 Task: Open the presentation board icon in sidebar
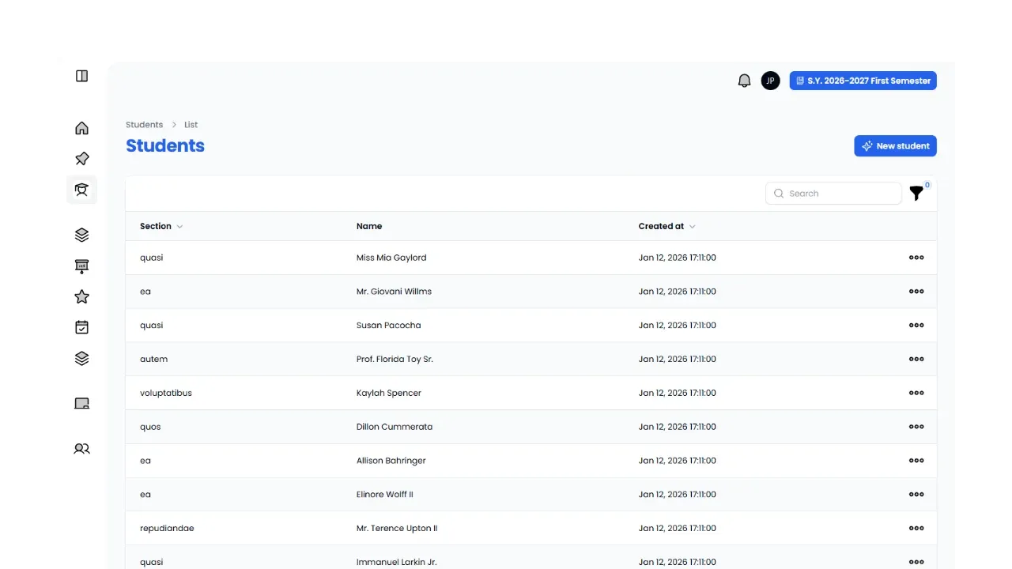tap(81, 266)
